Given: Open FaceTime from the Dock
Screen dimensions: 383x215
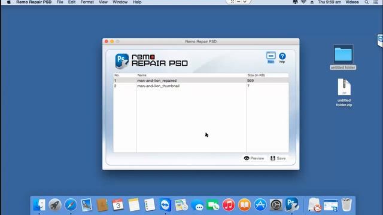Looking at the screenshot, I should pos(213,204).
